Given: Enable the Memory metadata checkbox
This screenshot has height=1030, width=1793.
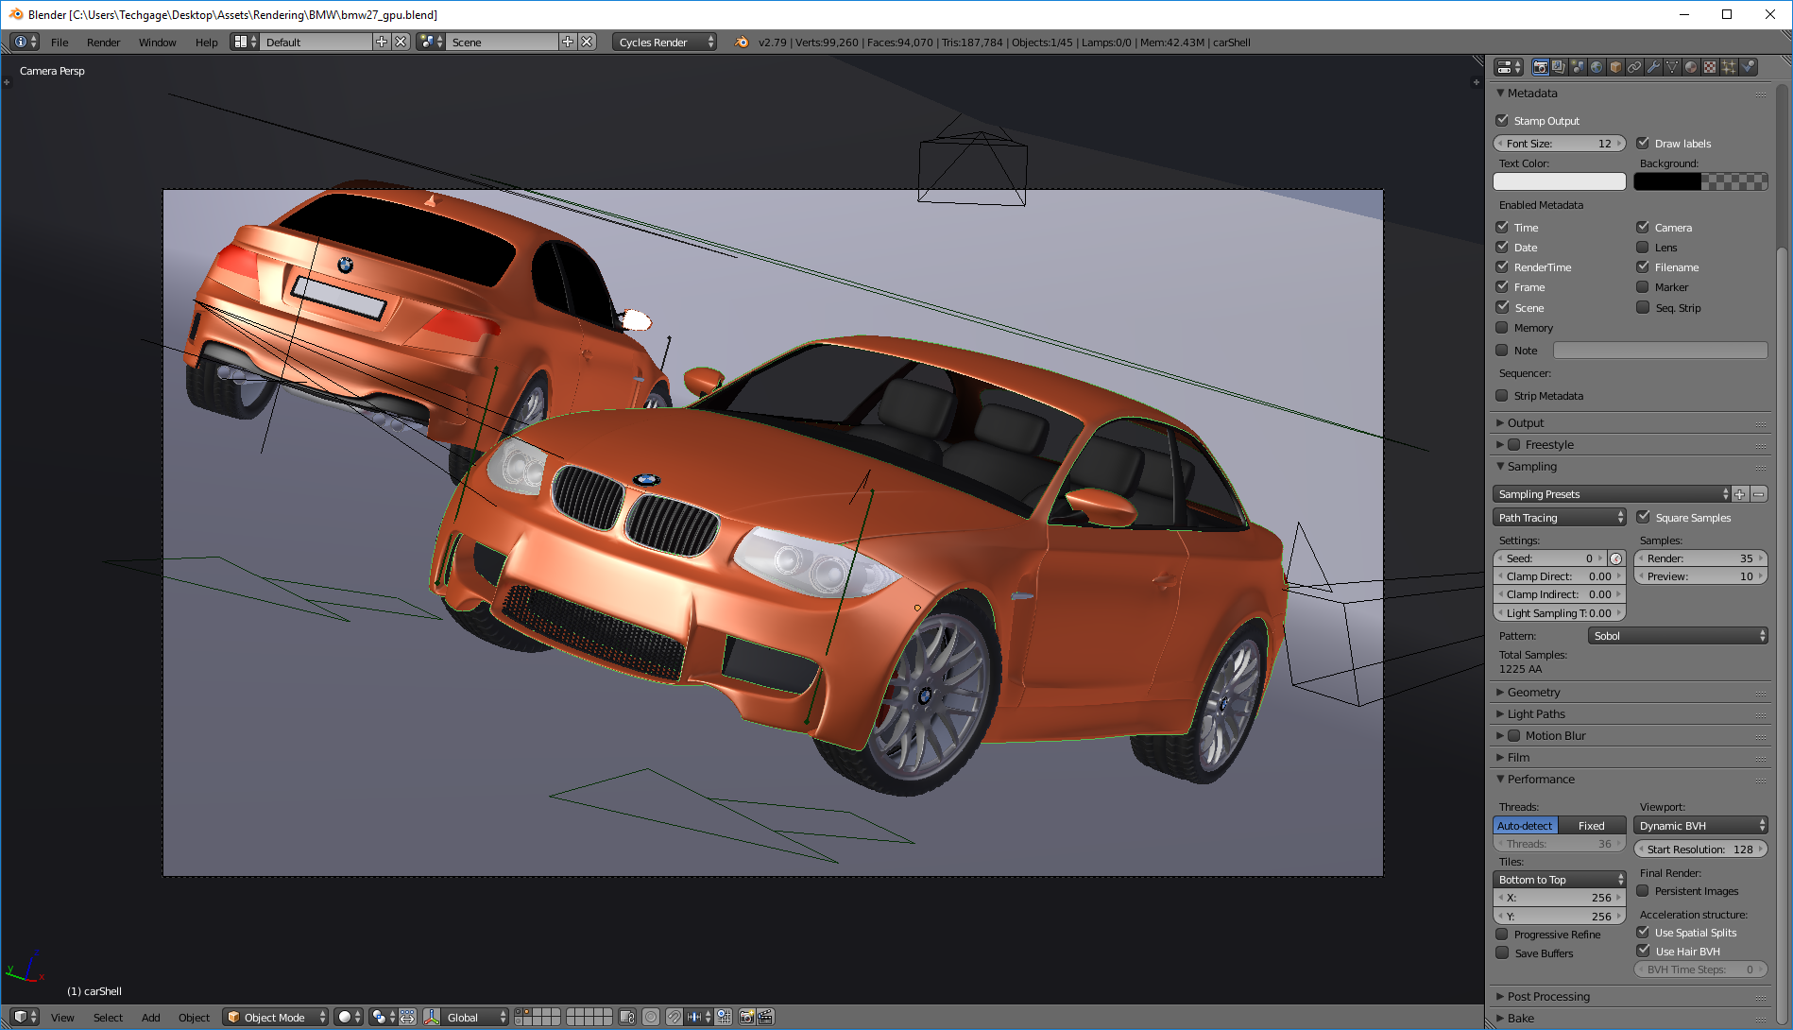Looking at the screenshot, I should [1502, 327].
